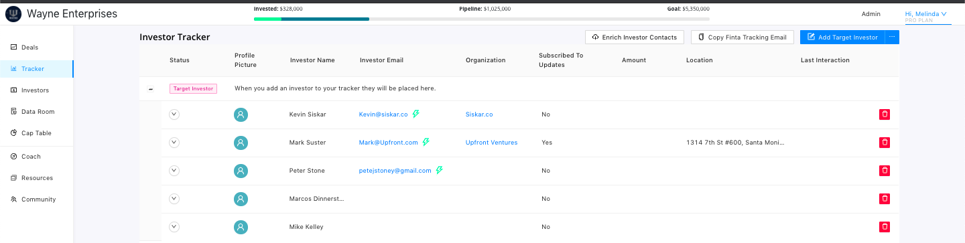The width and height of the screenshot is (965, 243).
Task: Click the Invested: $328,000 label
Action: (278, 9)
